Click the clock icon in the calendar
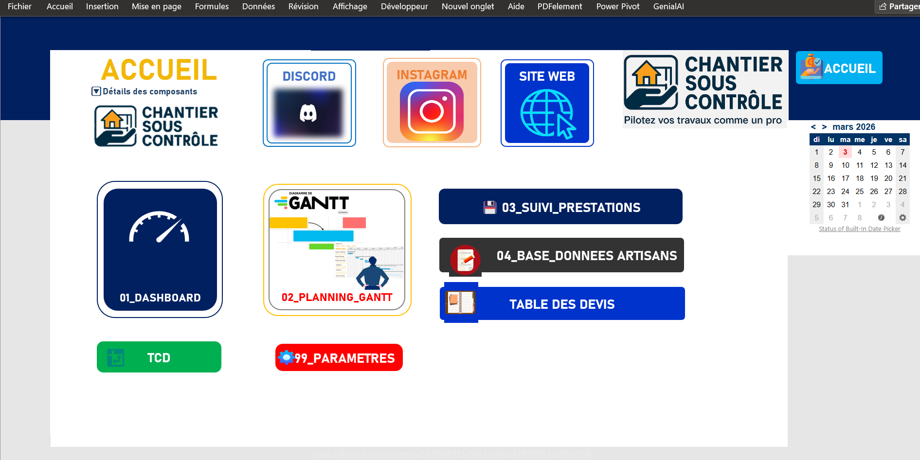 881,218
